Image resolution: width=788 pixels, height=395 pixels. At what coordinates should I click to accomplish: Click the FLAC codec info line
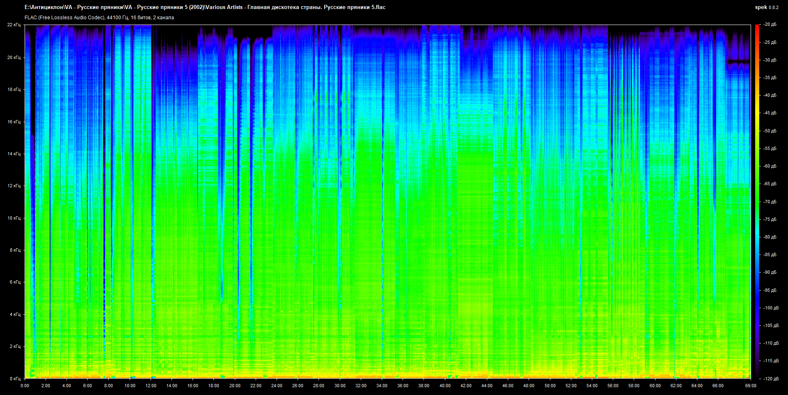click(99, 18)
